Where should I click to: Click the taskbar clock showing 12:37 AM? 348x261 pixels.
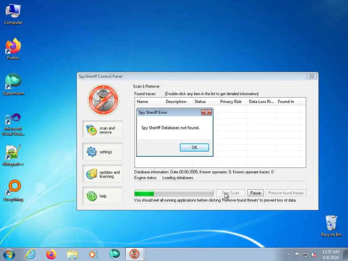331,255
